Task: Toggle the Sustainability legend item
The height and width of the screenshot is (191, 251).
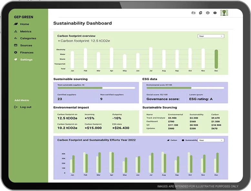Action: click(x=189, y=140)
